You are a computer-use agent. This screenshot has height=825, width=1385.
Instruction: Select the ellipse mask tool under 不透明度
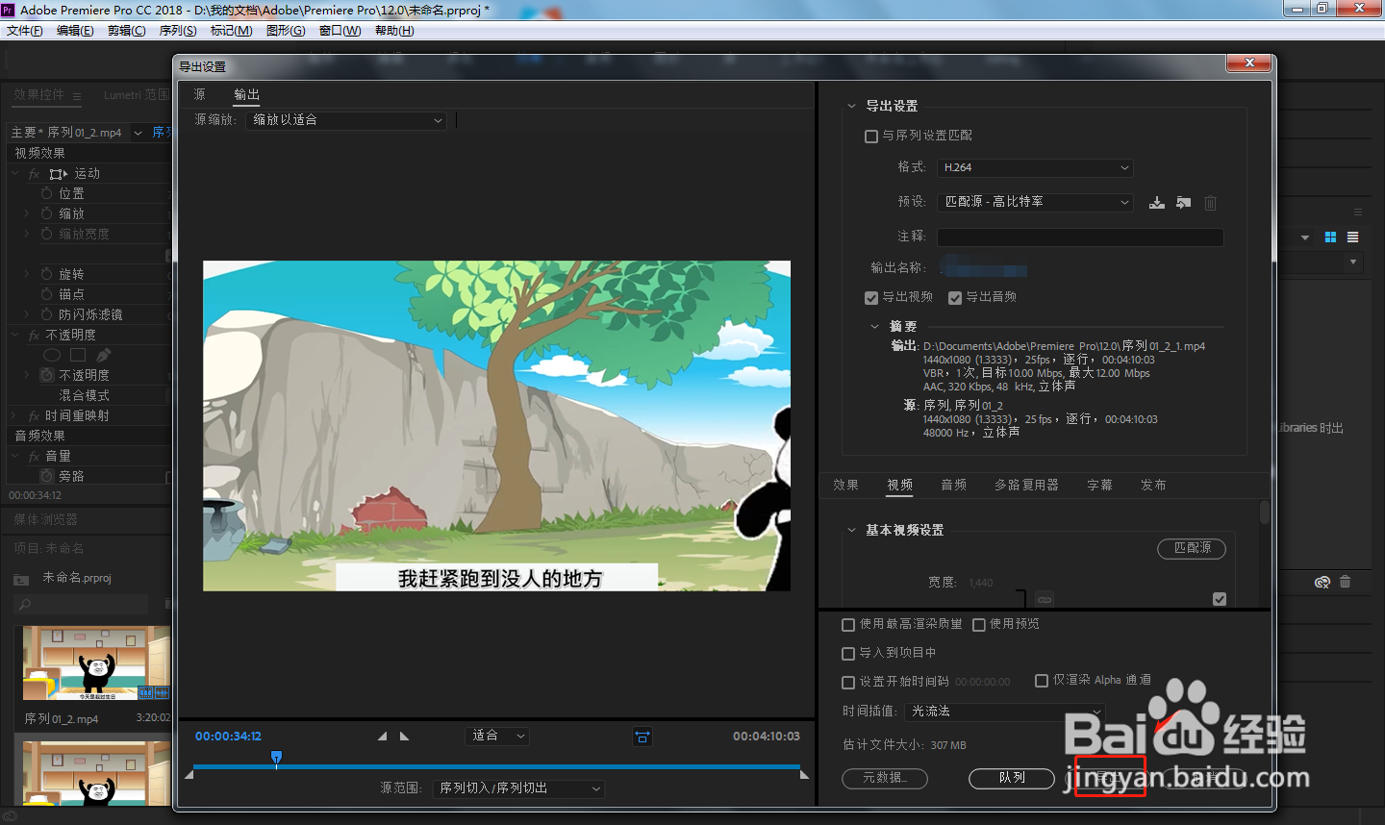pyautogui.click(x=52, y=355)
